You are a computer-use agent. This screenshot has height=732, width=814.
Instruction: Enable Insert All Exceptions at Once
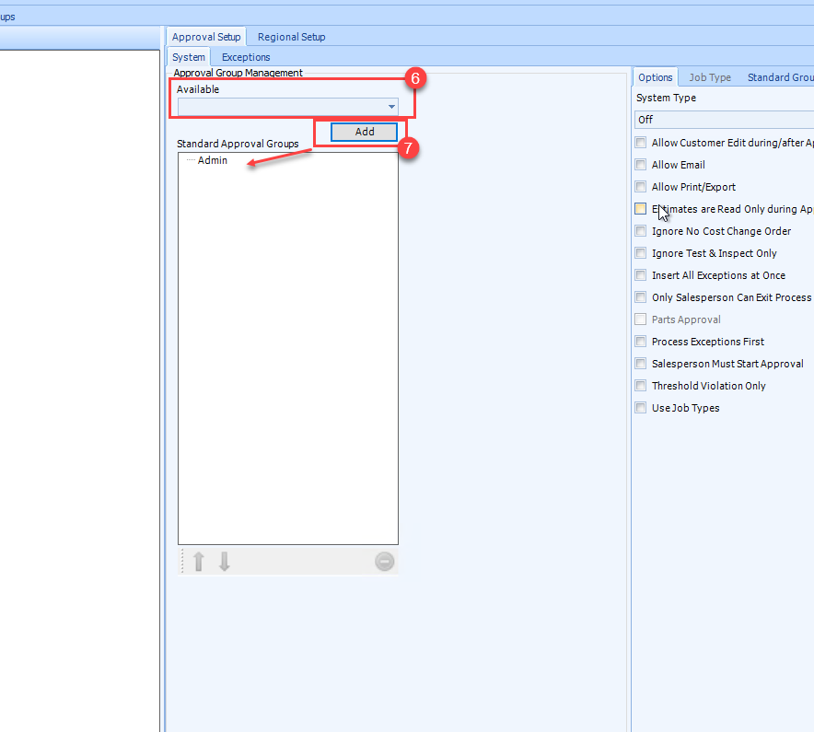point(641,275)
